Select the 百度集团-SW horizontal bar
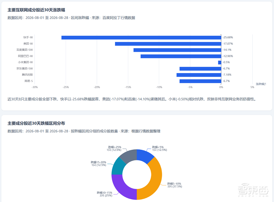 coord(177,50)
